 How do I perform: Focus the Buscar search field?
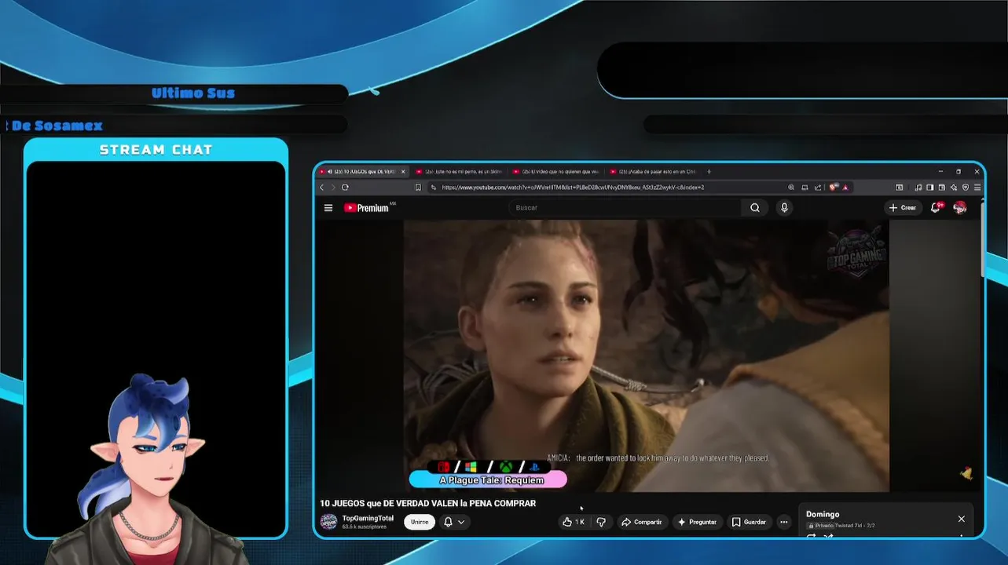(x=625, y=208)
